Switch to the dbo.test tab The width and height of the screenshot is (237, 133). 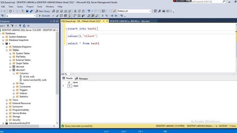[130, 21]
